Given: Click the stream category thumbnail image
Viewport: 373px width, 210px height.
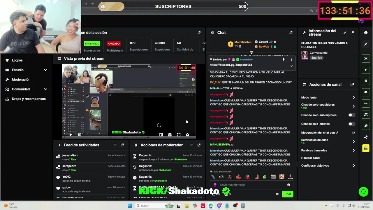Looking at the screenshot, I should point(305,55).
